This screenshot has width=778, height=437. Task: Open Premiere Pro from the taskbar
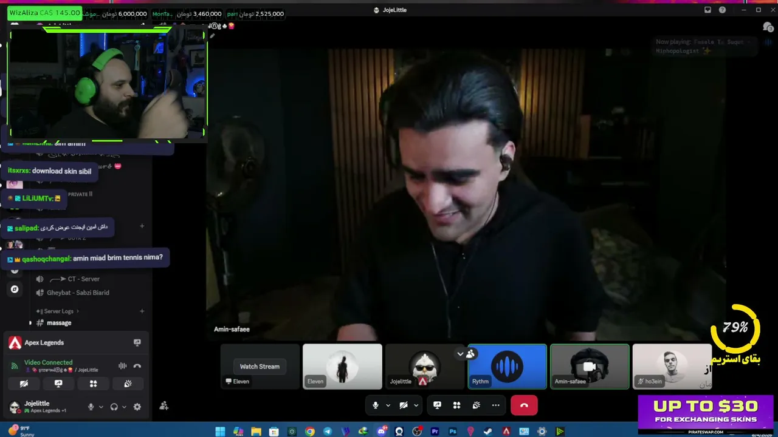[435, 432]
